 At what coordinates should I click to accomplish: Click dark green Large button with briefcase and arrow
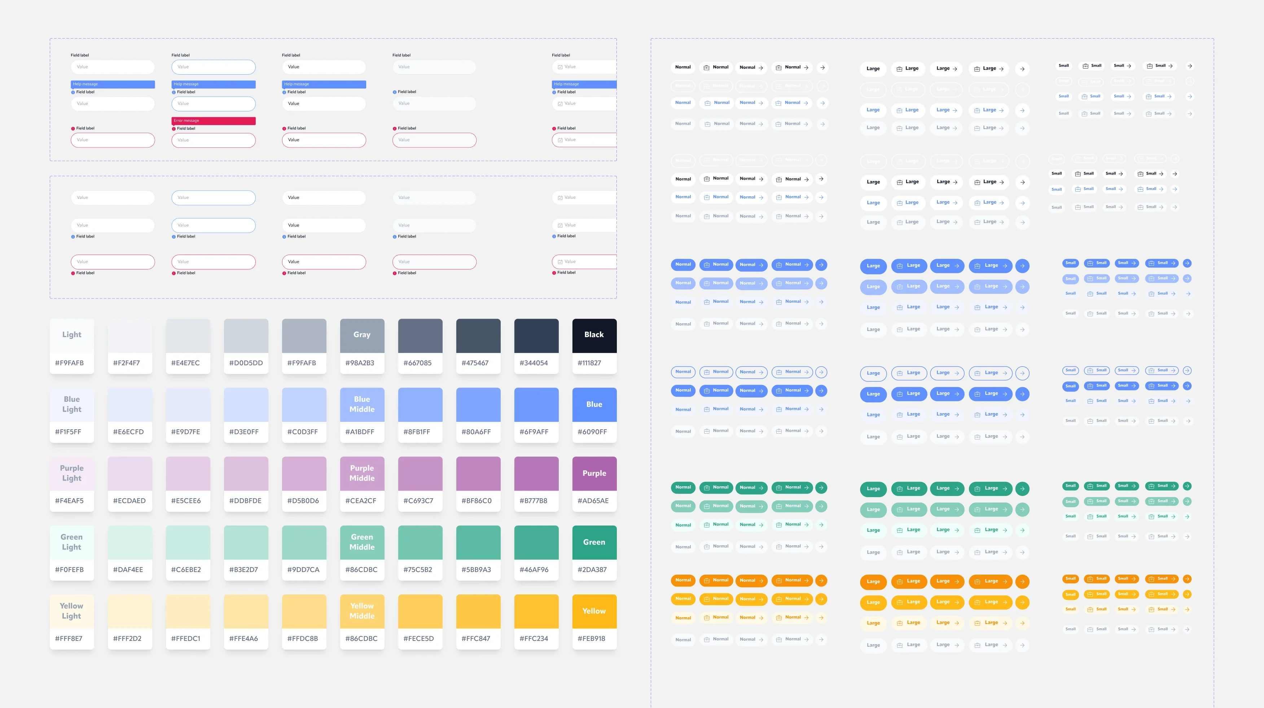pyautogui.click(x=991, y=489)
